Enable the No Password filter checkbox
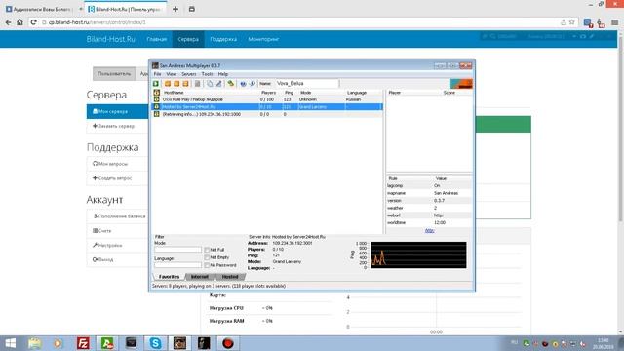Screen dimensions: 624x351 pyautogui.click(x=207, y=265)
